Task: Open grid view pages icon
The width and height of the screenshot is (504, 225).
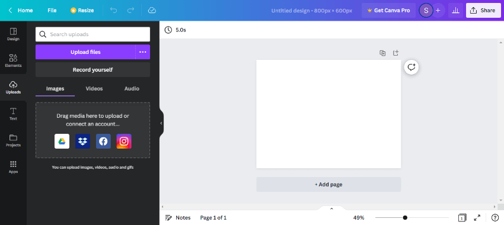Action: pyautogui.click(x=462, y=218)
